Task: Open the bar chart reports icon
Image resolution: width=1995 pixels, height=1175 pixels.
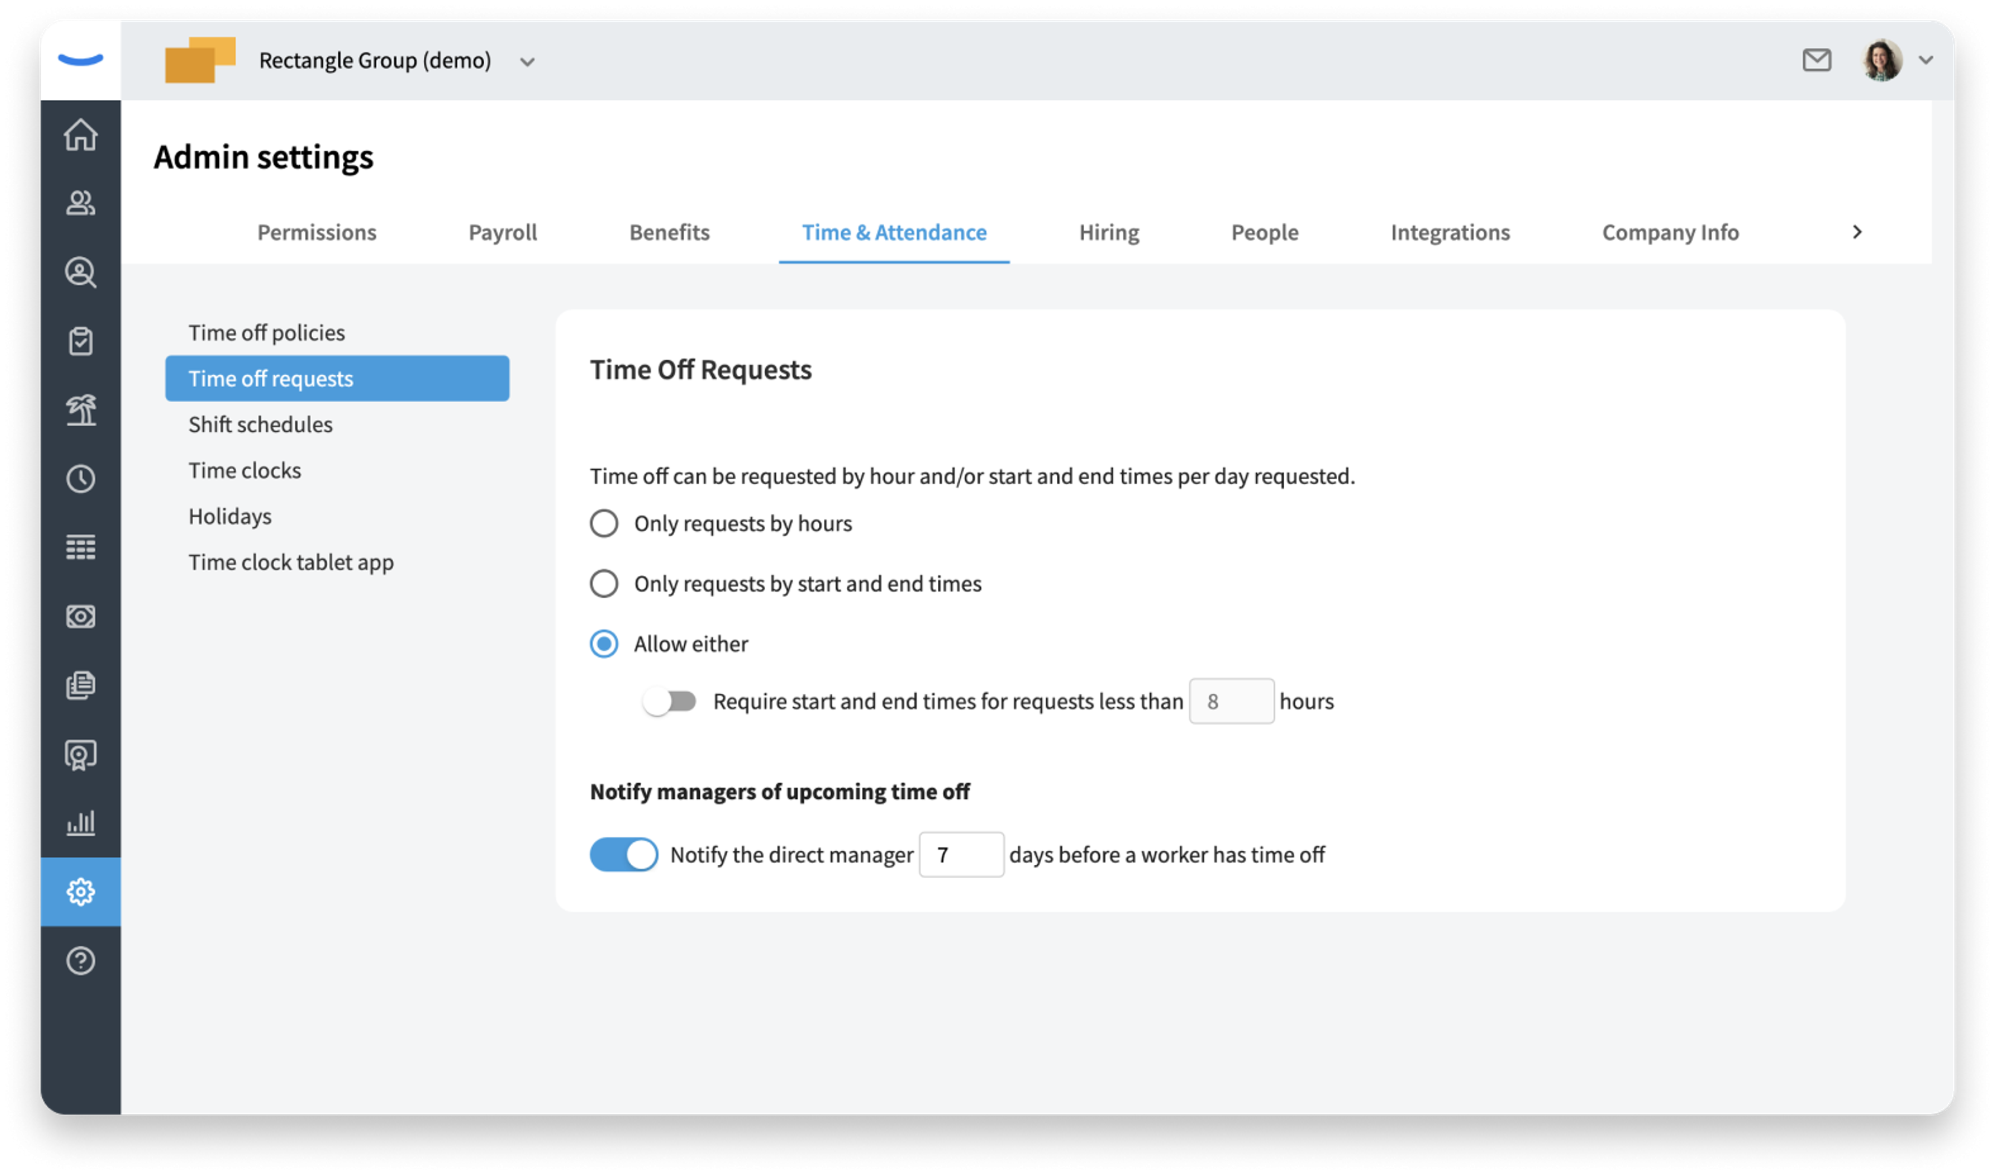Action: click(x=80, y=823)
